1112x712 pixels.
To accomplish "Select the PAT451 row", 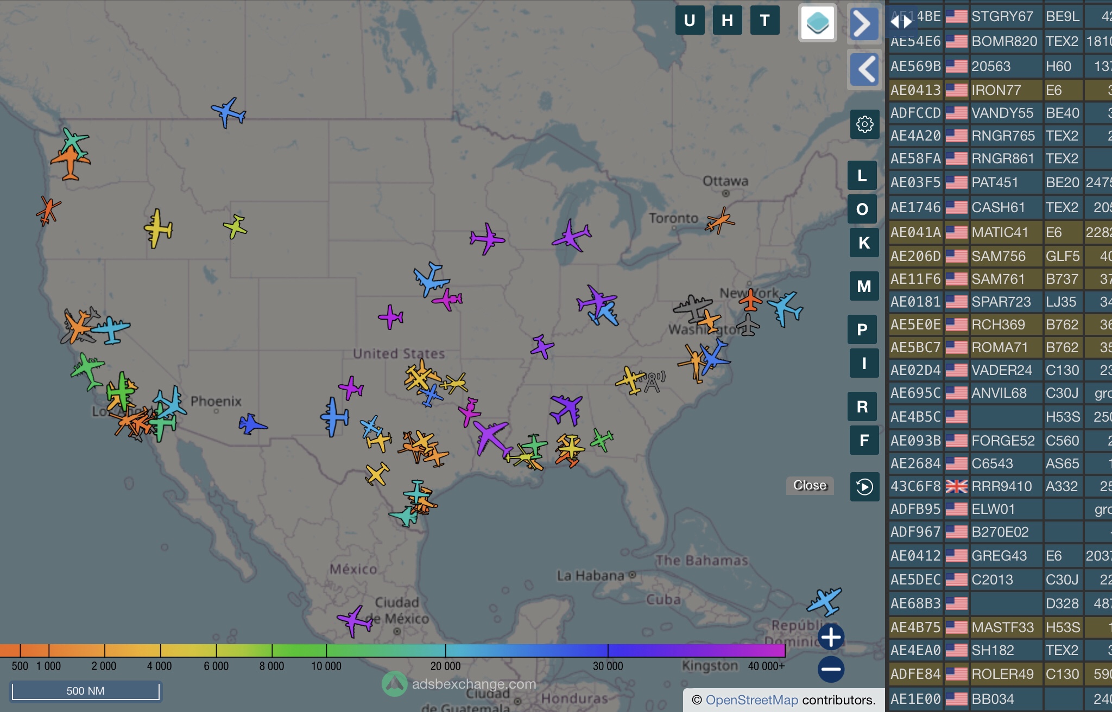I will coord(1000,182).
